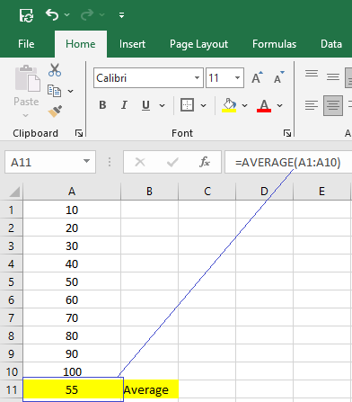Open underline style dropdown arrow

[162, 105]
